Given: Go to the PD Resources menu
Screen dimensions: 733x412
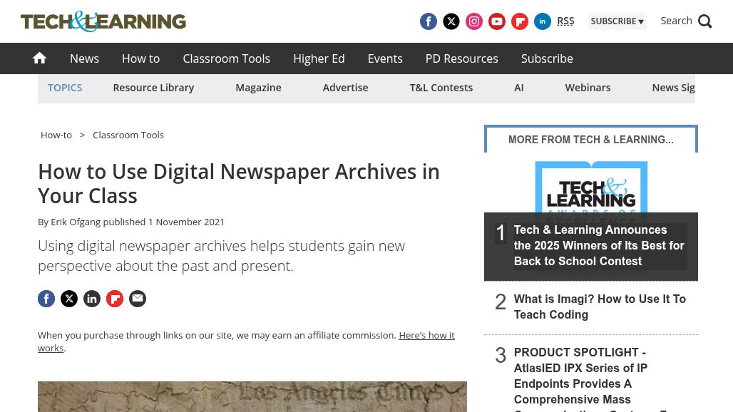Looking at the screenshot, I should pos(461,58).
